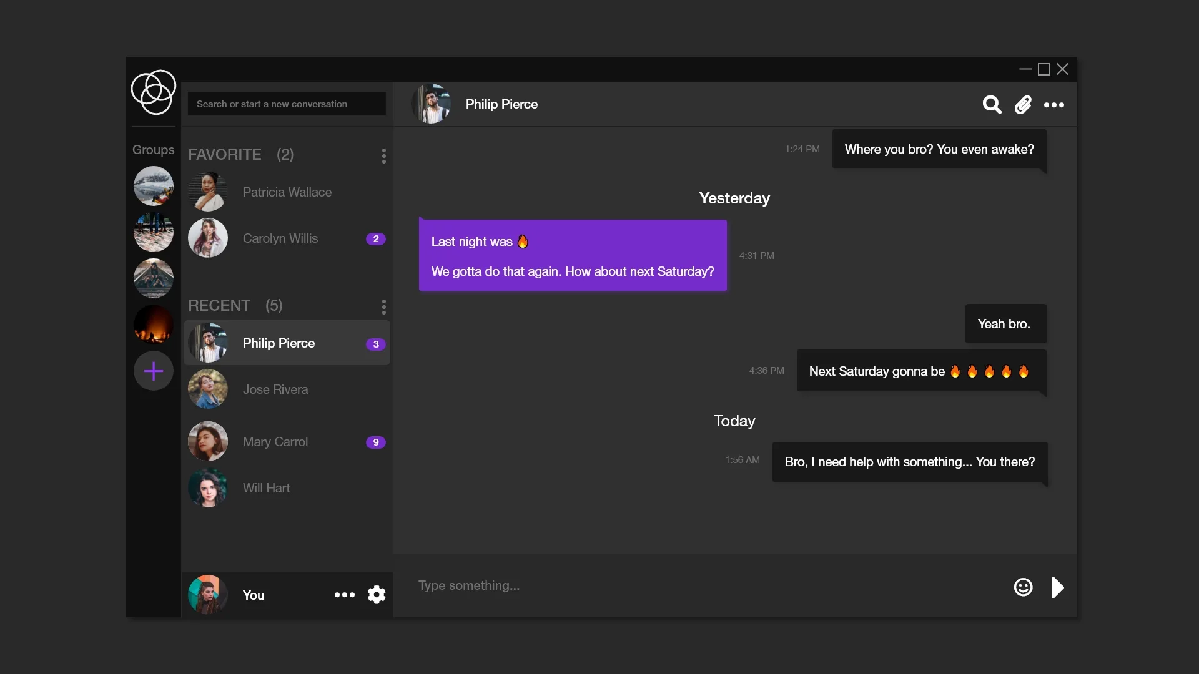The image size is (1199, 674).
Task: Add a new group with plus button
Action: pos(154,371)
